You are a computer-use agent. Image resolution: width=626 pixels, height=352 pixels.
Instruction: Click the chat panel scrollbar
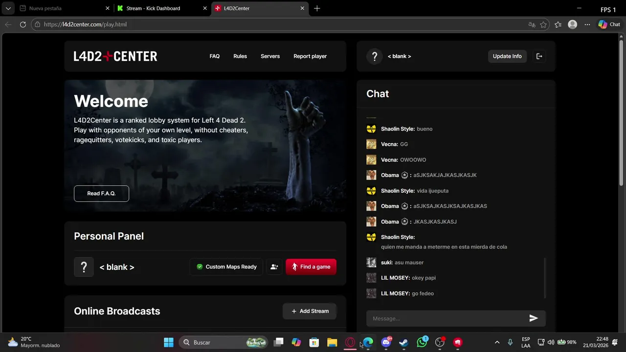[545, 278]
